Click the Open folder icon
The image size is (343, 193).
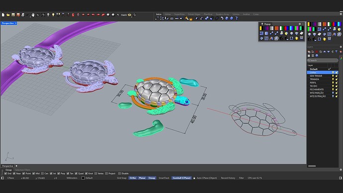pyautogui.click(x=8, y=15)
